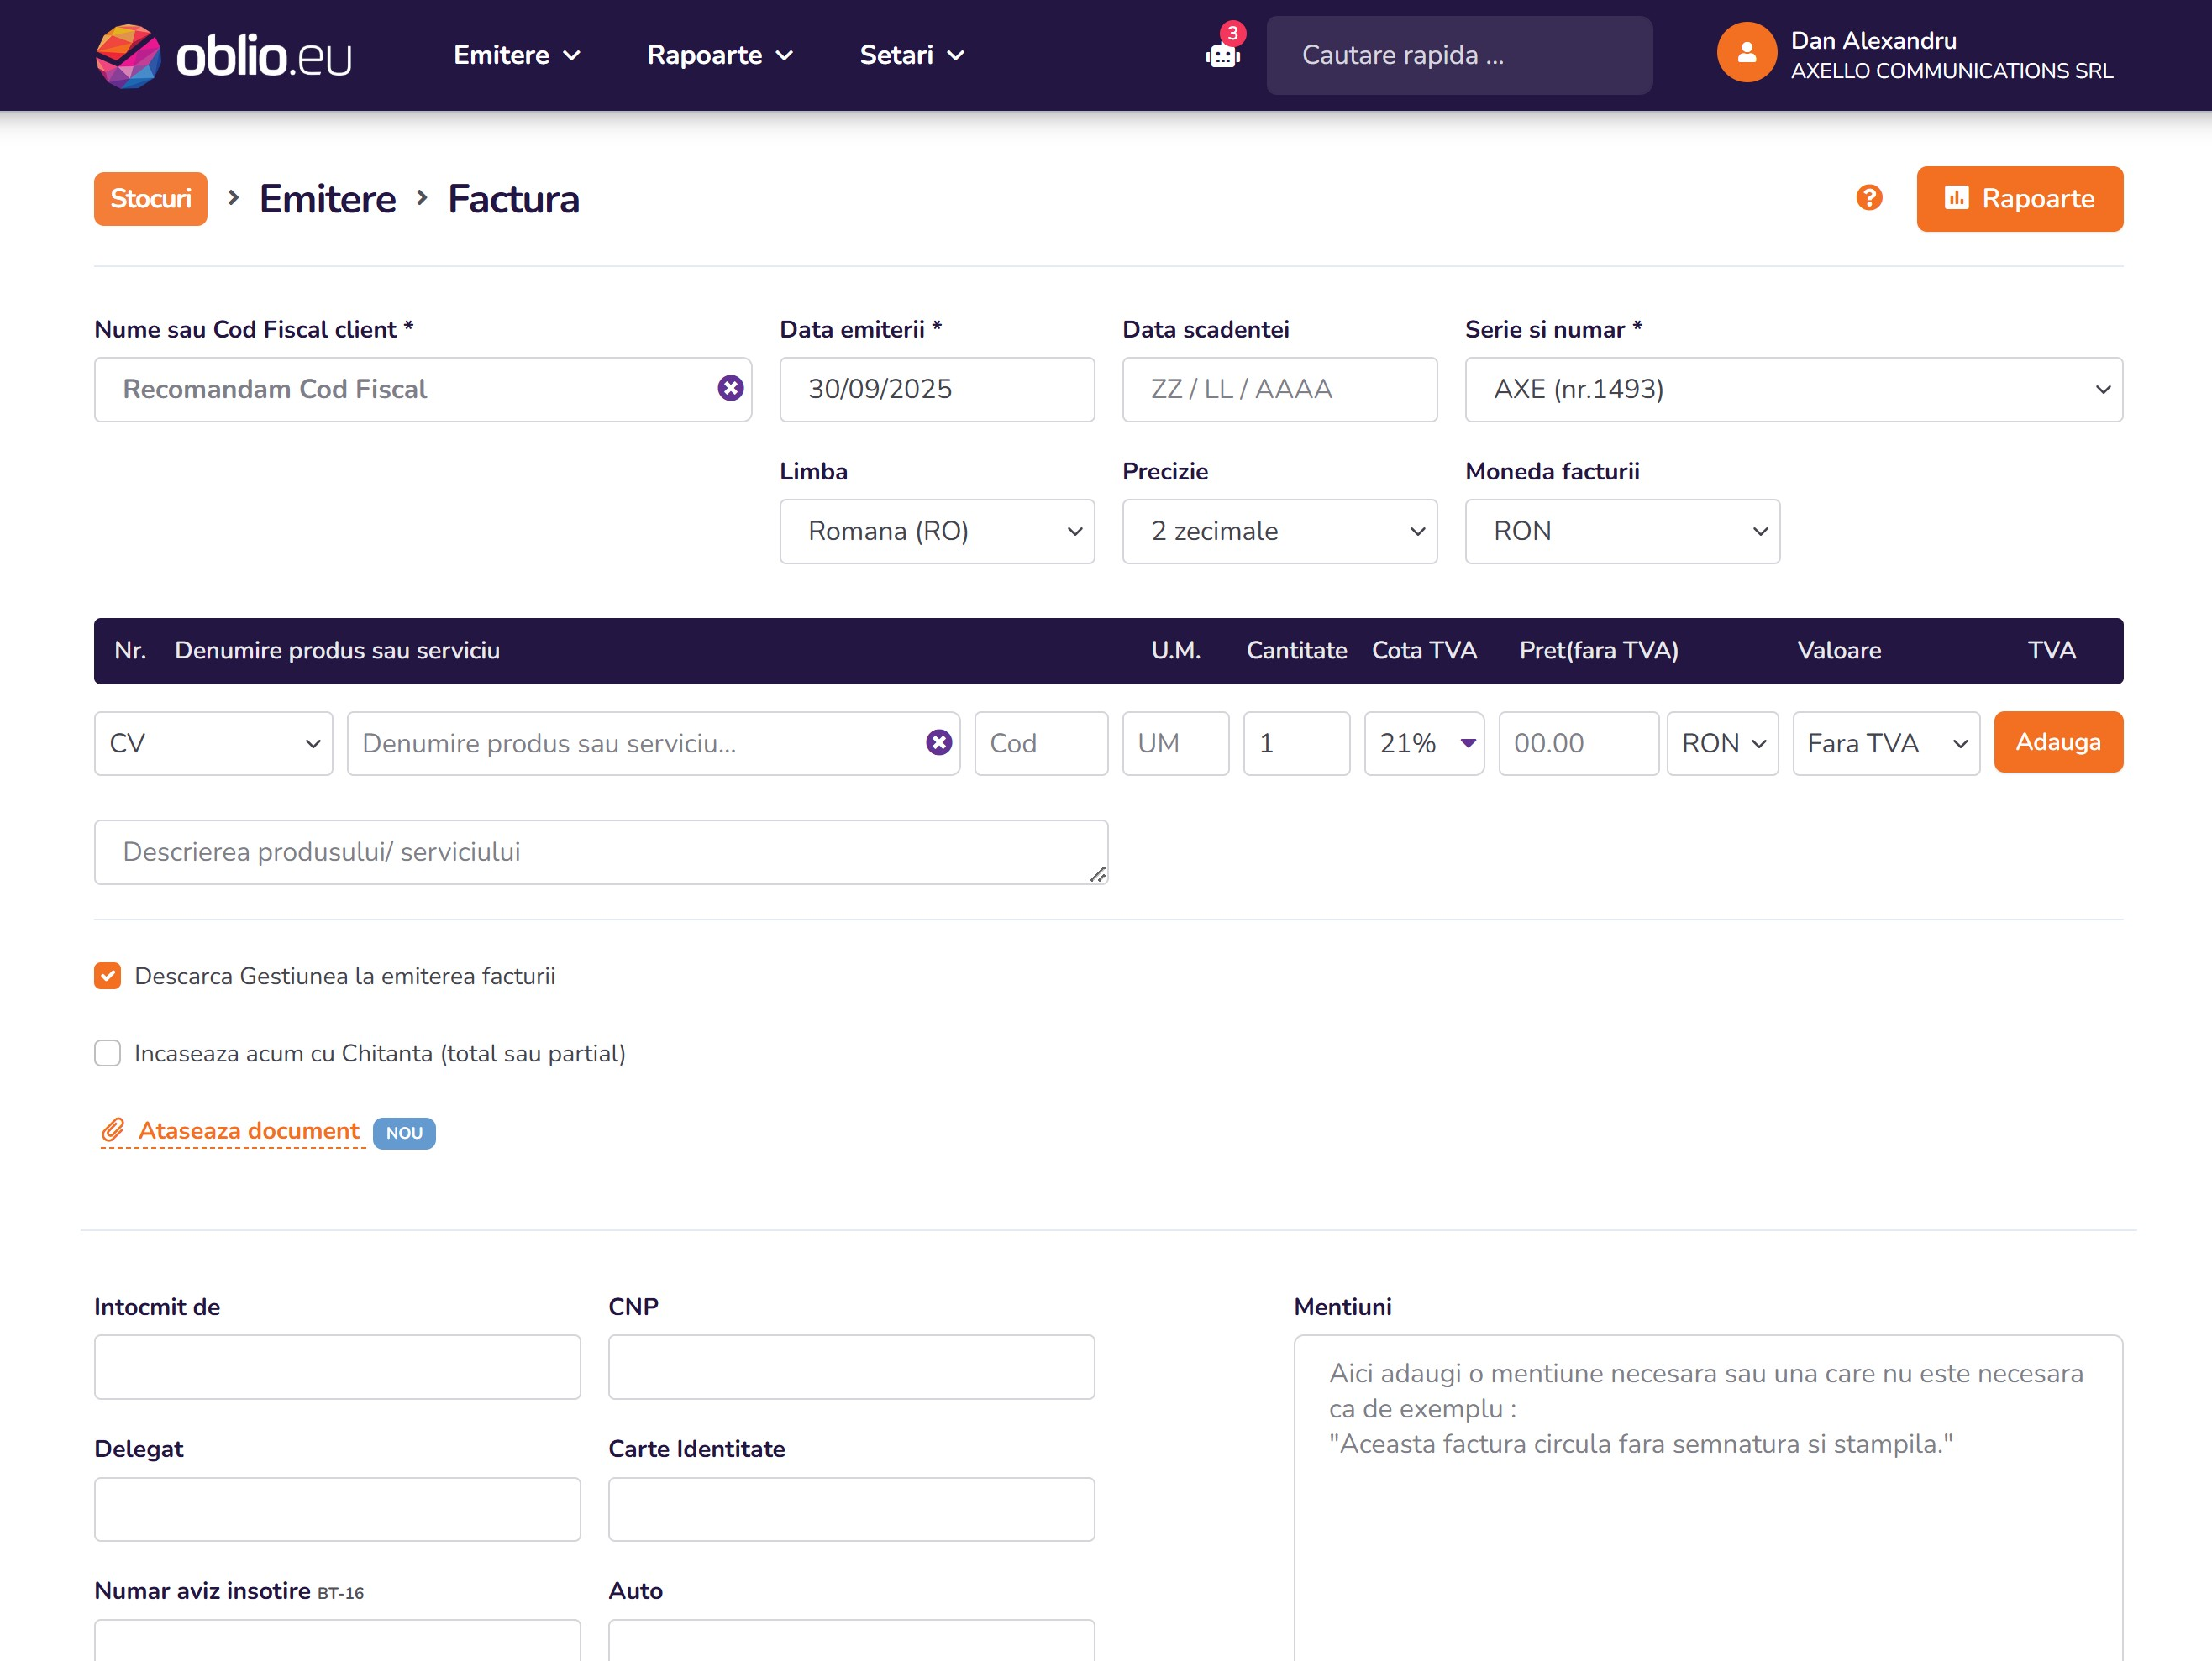Screen dimensions: 2212x1661
Task: Click the user avatar icon
Action: 1746,53
